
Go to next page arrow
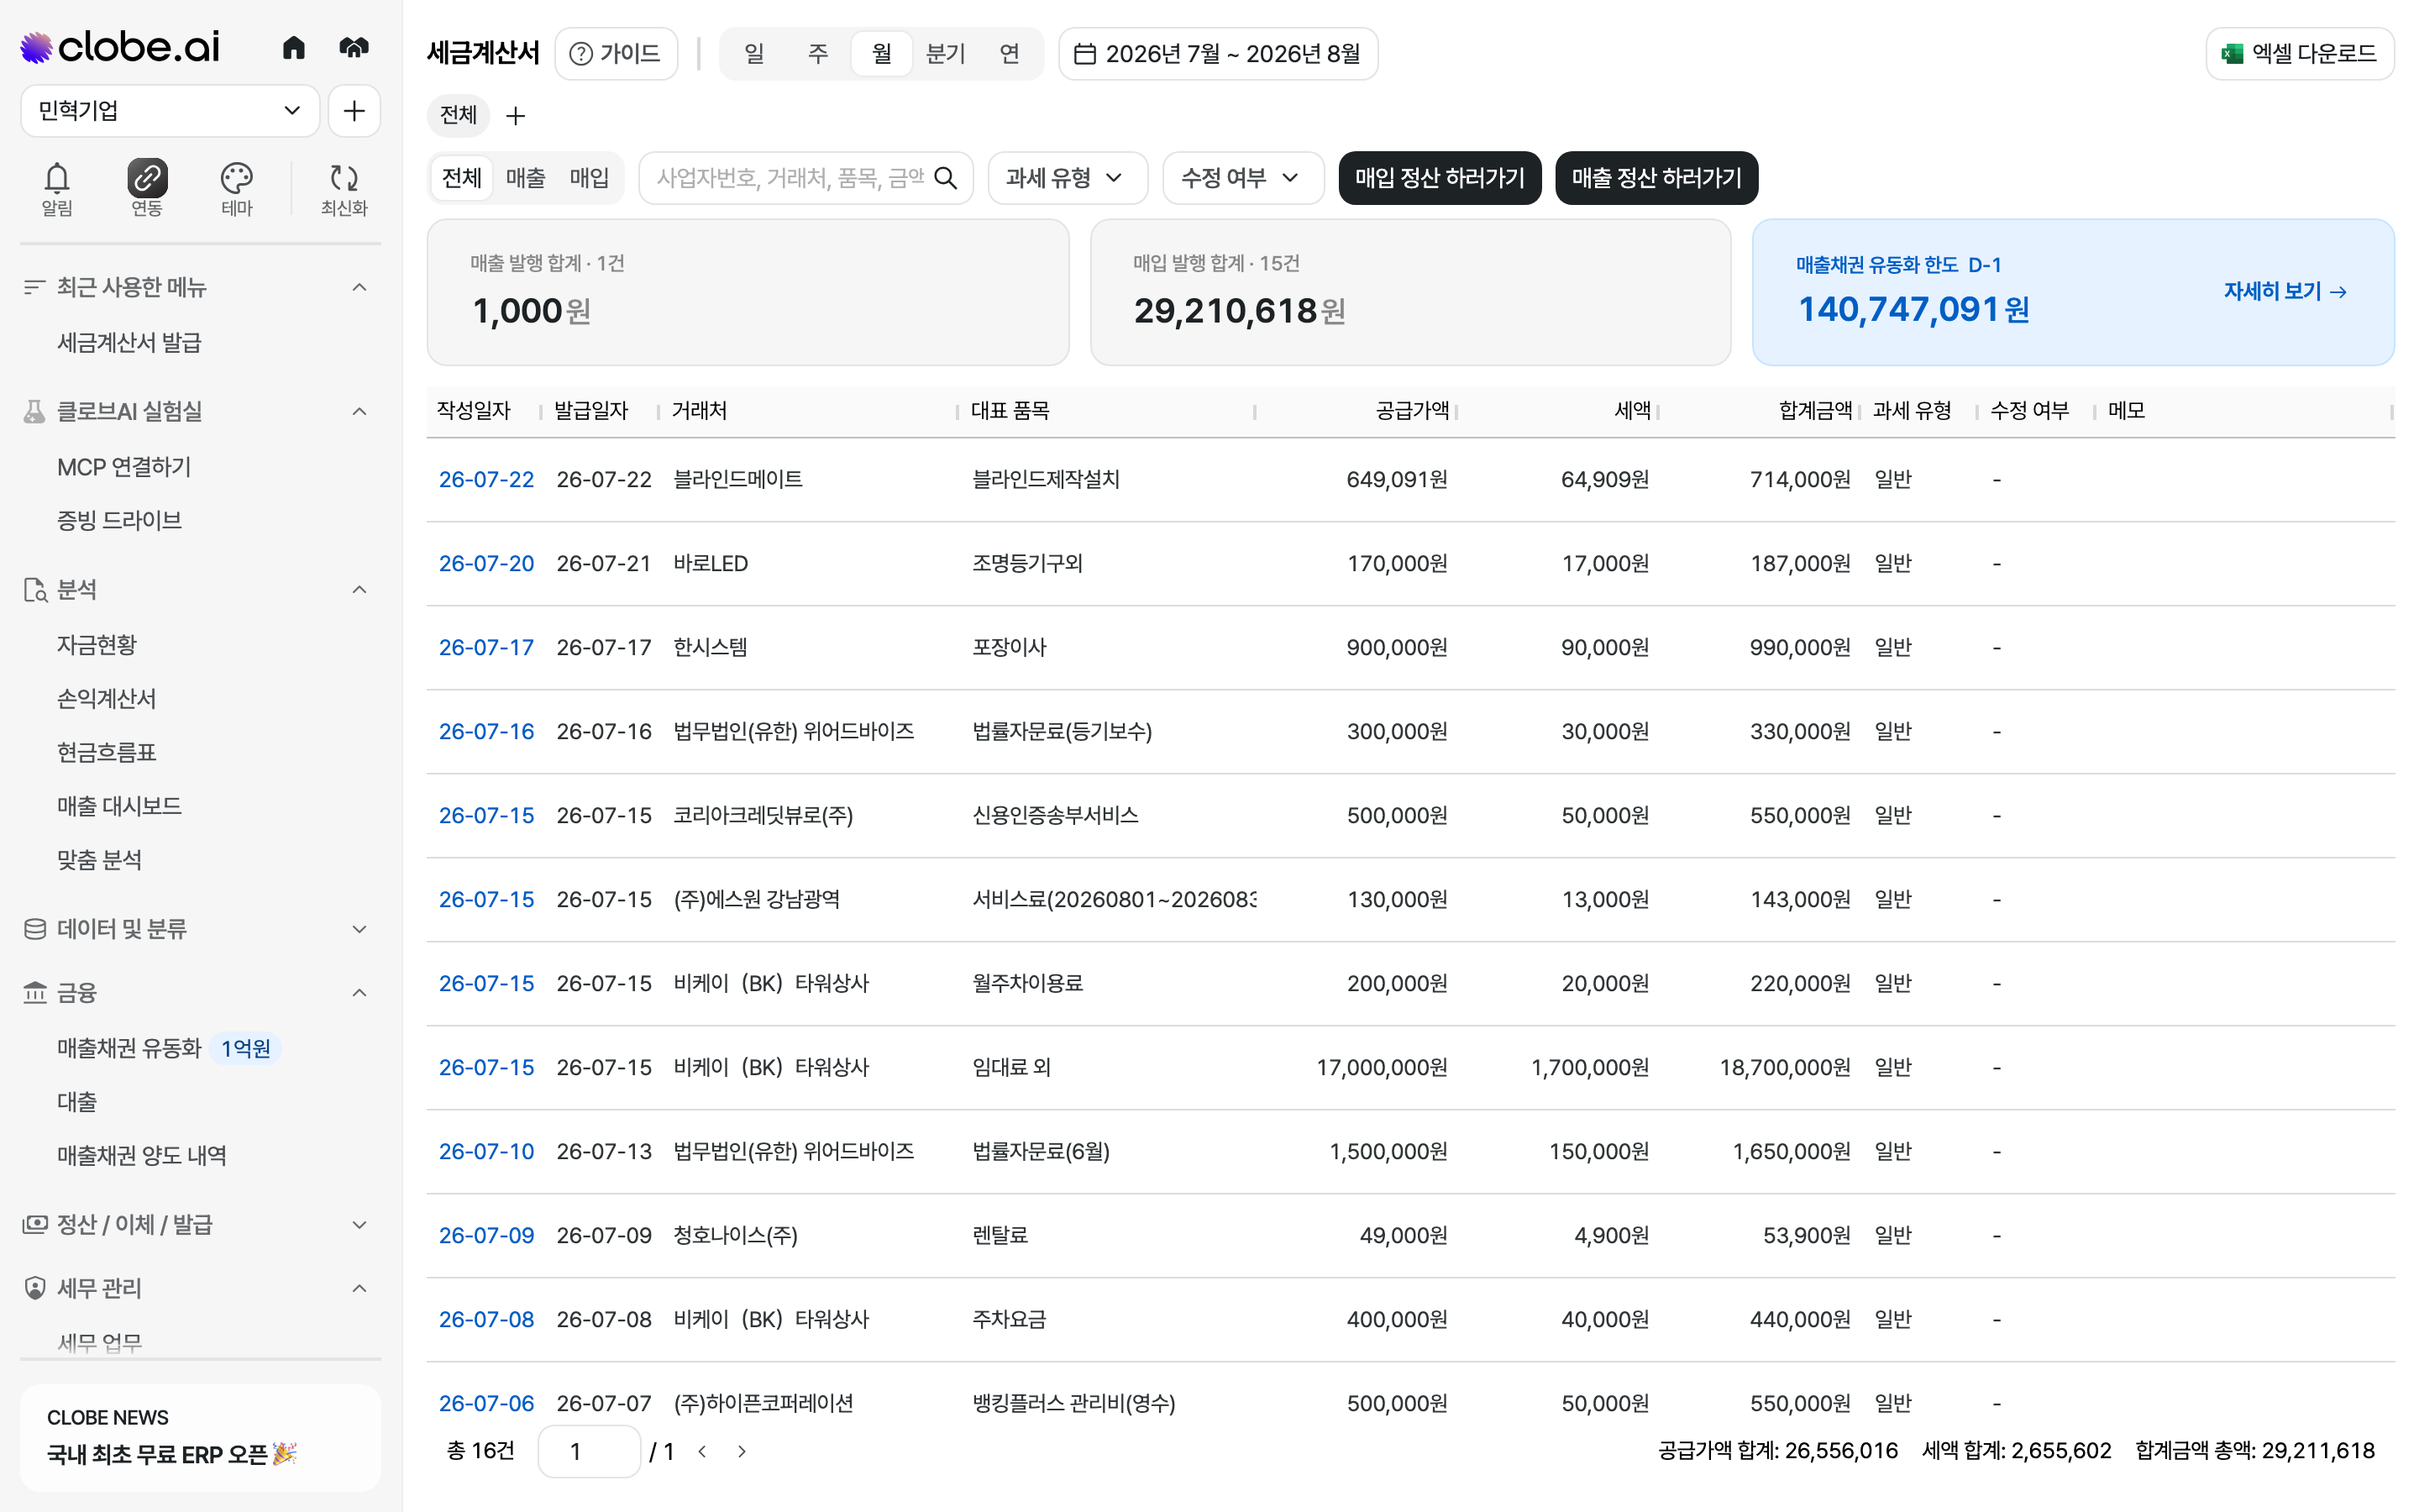[742, 1451]
